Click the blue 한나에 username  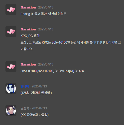(x=25, y=86)
